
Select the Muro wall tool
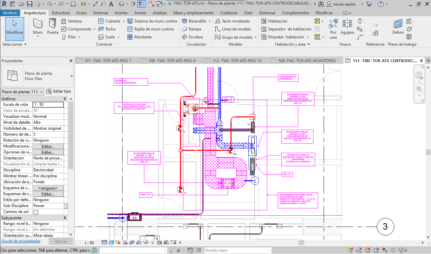coord(38,26)
